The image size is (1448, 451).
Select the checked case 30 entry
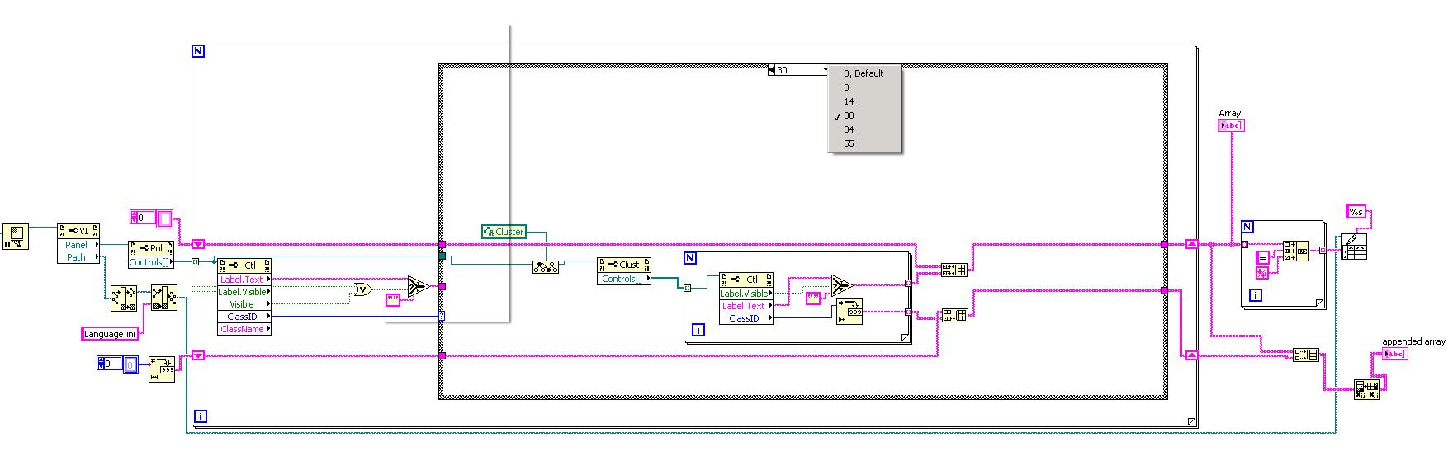[x=864, y=115]
